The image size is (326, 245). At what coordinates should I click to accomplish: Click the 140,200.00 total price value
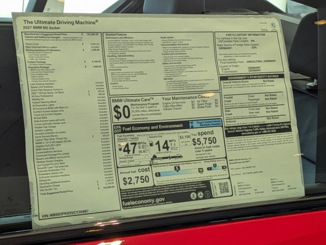click(108, 187)
